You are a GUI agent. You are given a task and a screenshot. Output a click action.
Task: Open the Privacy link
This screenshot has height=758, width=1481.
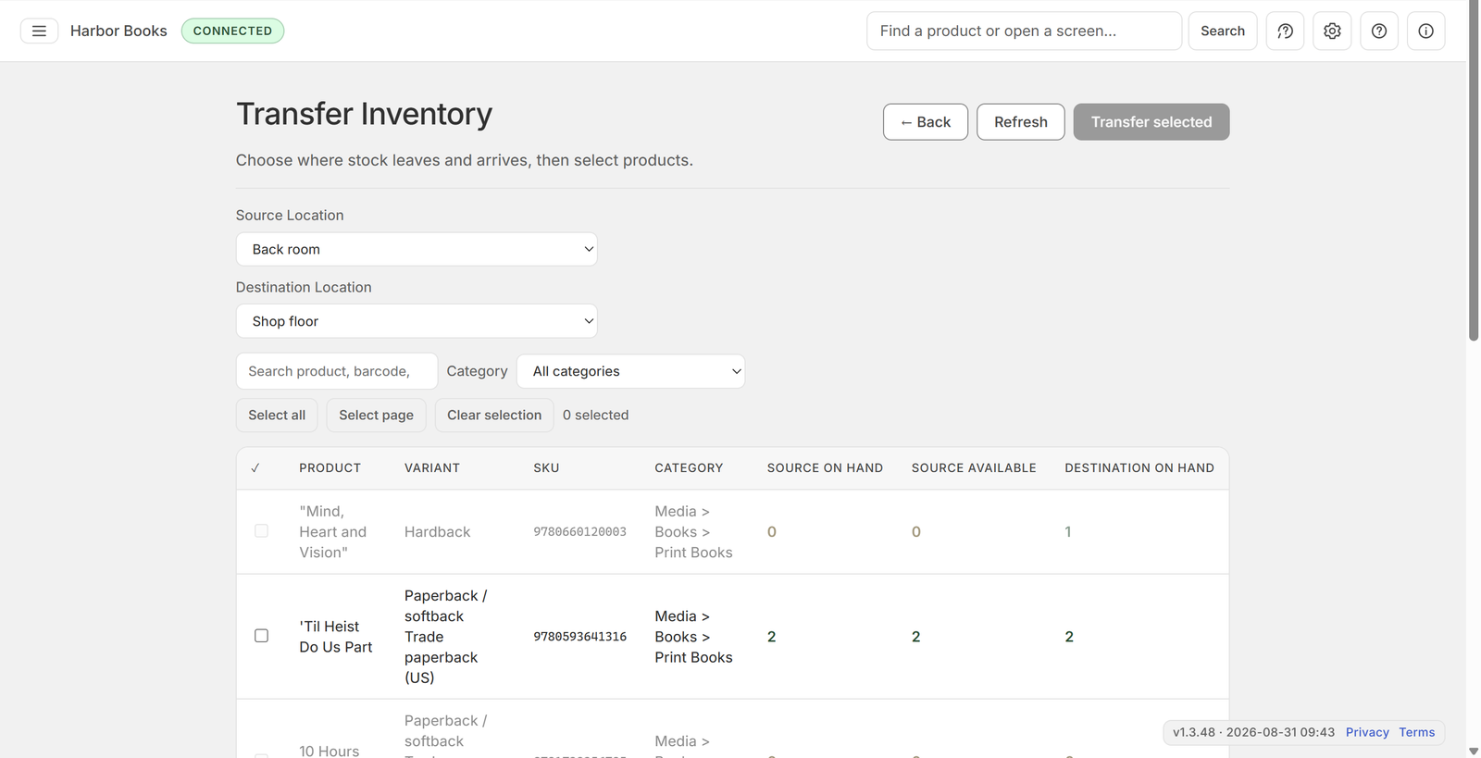pos(1367,732)
